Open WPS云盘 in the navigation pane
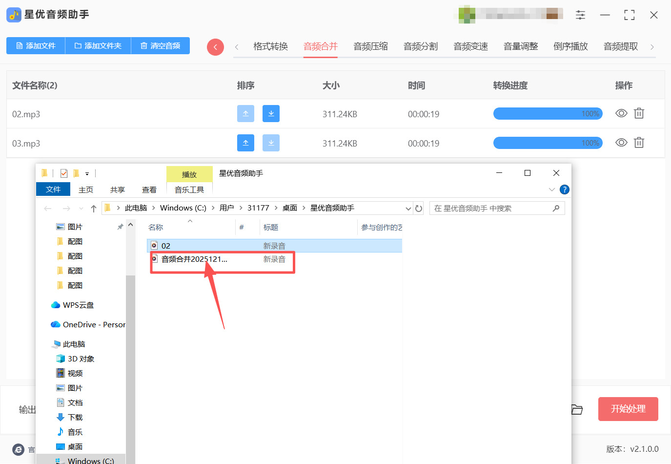Screen dimensions: 671x464 click(x=72, y=305)
